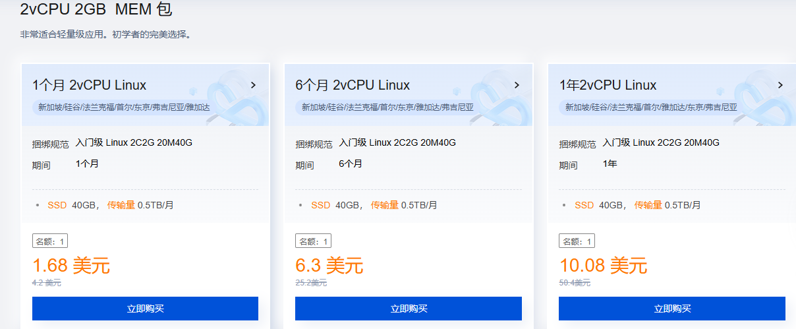
Task: Click the SSD 40GB line in 1年 card
Action: tap(638, 205)
